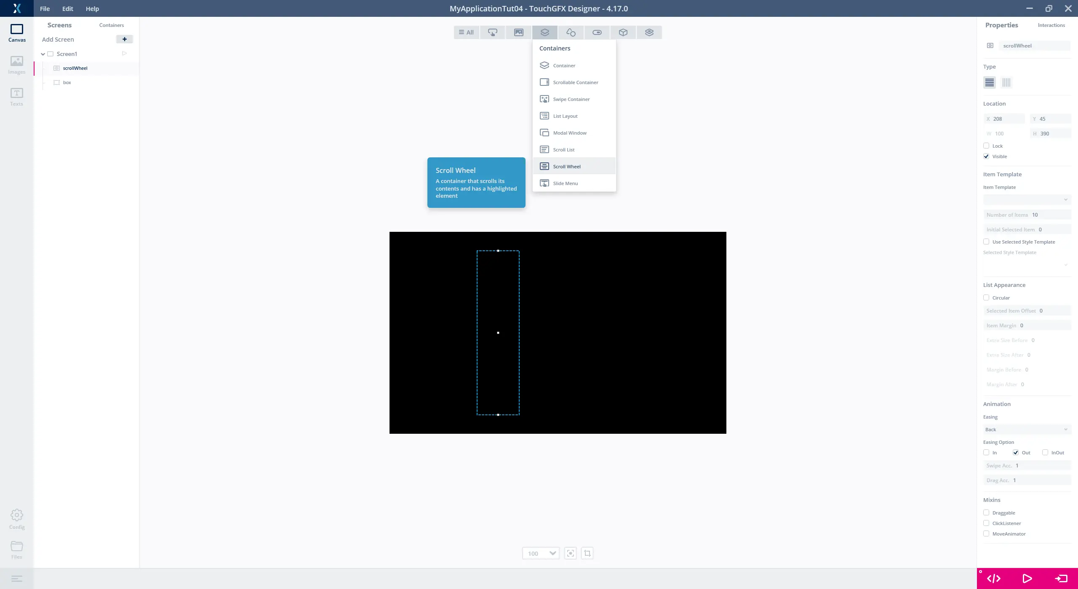
Task: Select horizontal scroll wheel type icon
Action: click(1006, 82)
